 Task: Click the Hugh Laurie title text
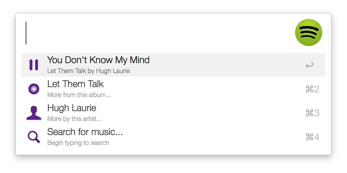tap(72, 108)
